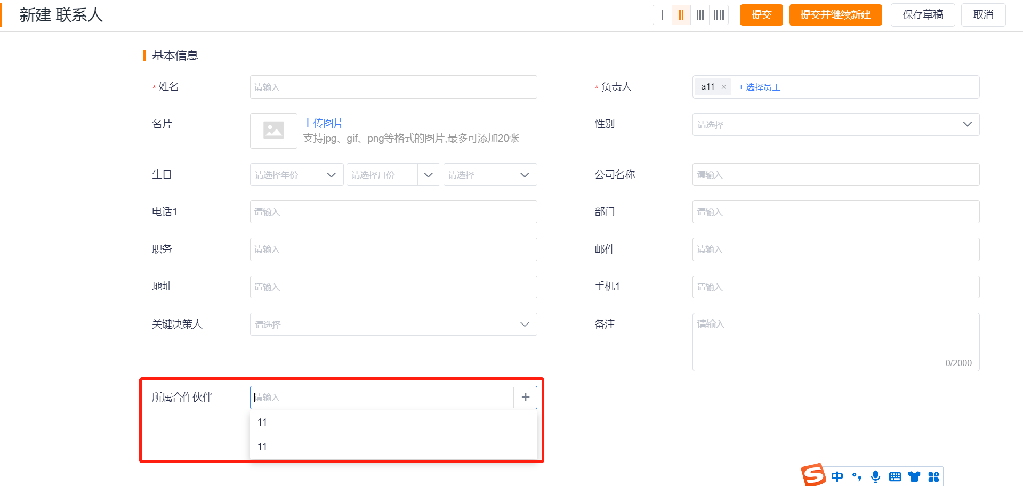Focus the 部门 input field
Image resolution: width=1023 pixels, height=486 pixels.
click(x=836, y=212)
